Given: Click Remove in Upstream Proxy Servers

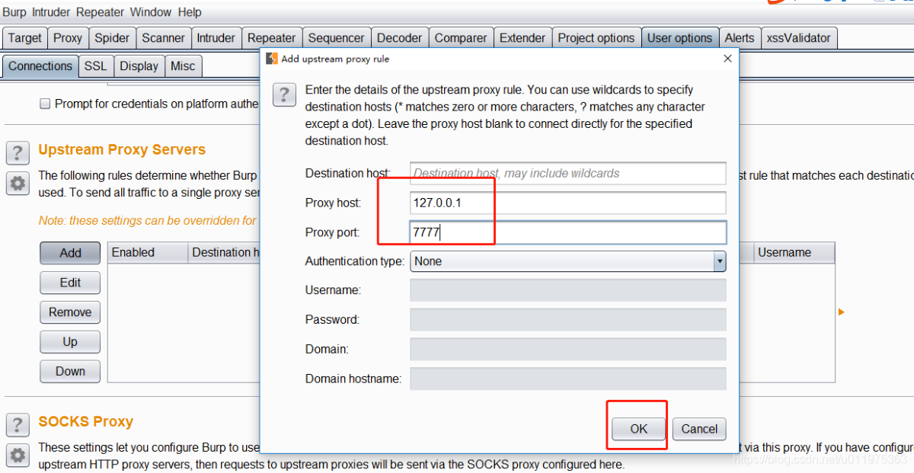Looking at the screenshot, I should click(x=70, y=312).
